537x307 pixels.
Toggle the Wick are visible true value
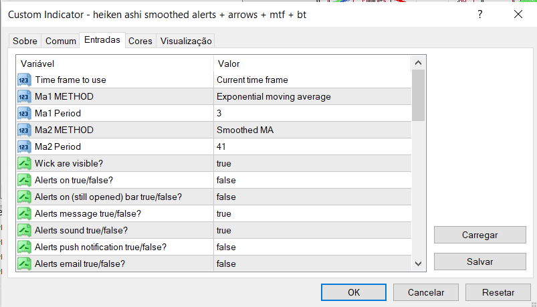click(312, 163)
